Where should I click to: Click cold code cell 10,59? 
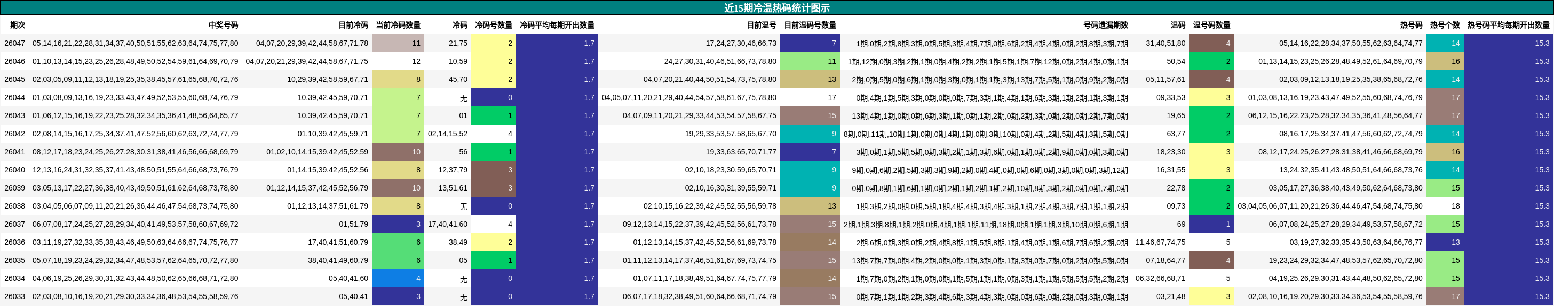tap(458, 61)
